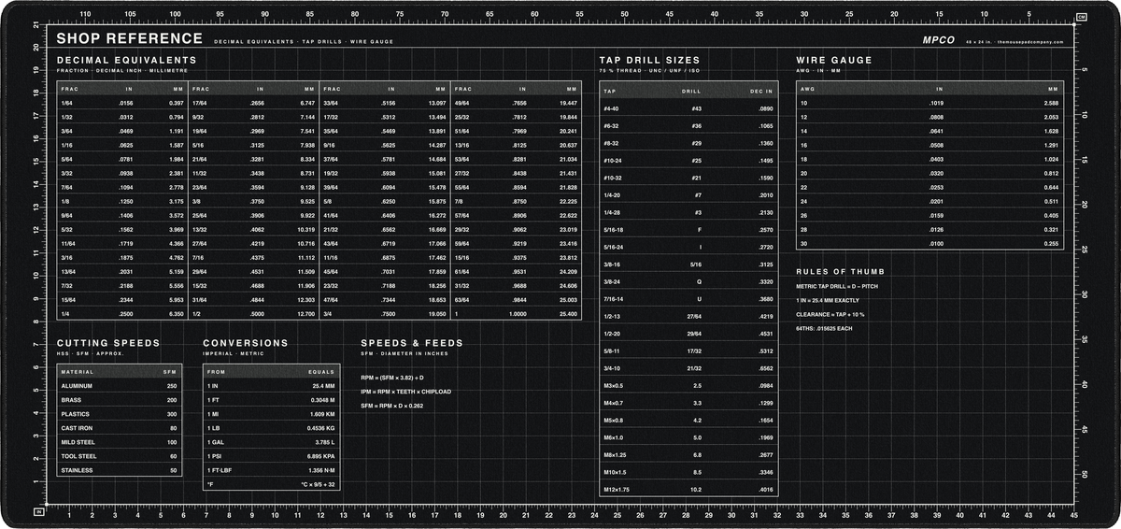
Task: Click the .5000 decimal value
Action: 257,314
